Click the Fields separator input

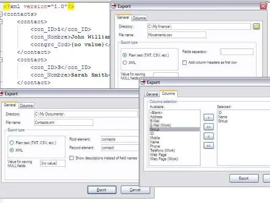[x=237, y=52]
